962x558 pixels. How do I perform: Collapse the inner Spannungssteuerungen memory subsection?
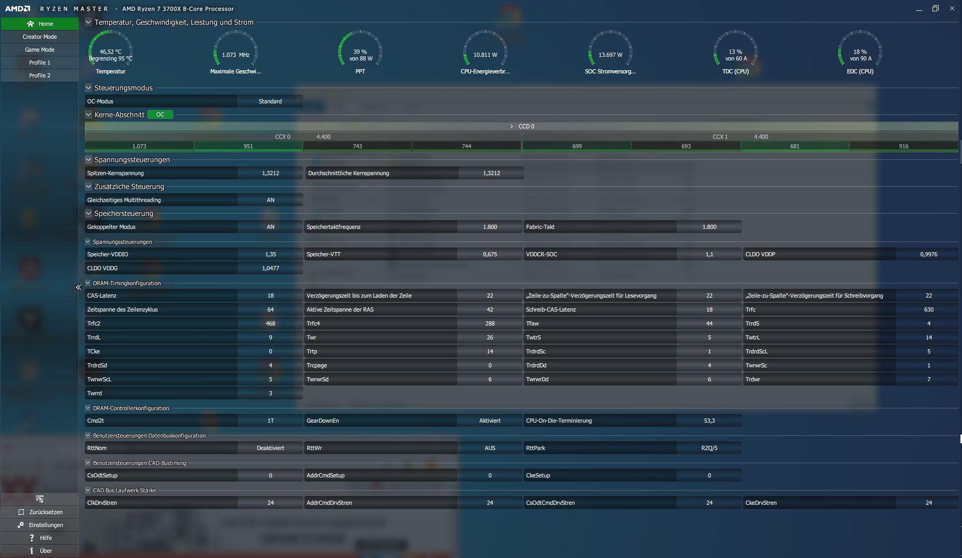click(x=88, y=242)
